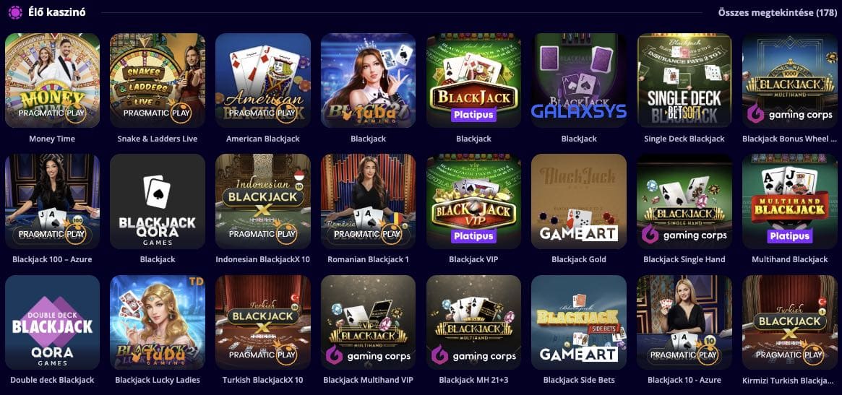Select the Blackjack 100 – Azure tile
This screenshot has width=842, height=395.
click(52, 201)
